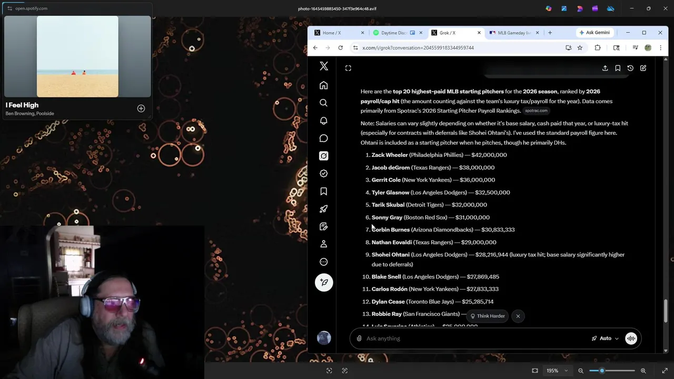
Task: Open Explore search icon in X sidebar
Action: click(324, 103)
